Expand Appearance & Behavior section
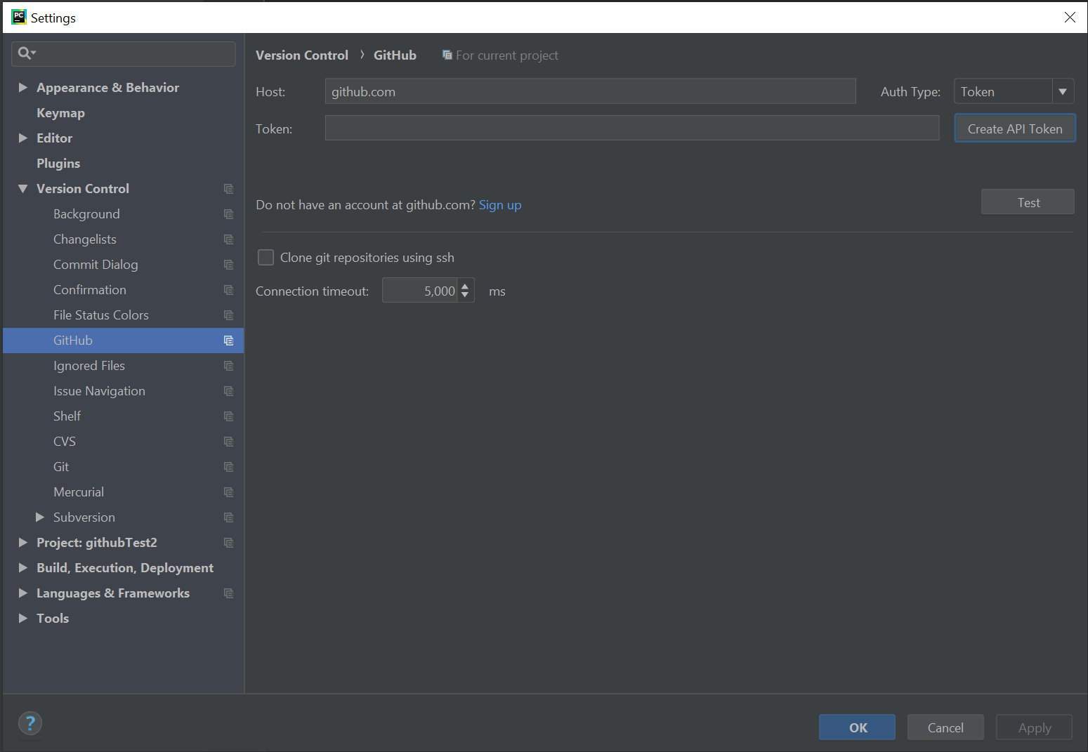Screen dimensions: 1088x752 (x=22, y=88)
